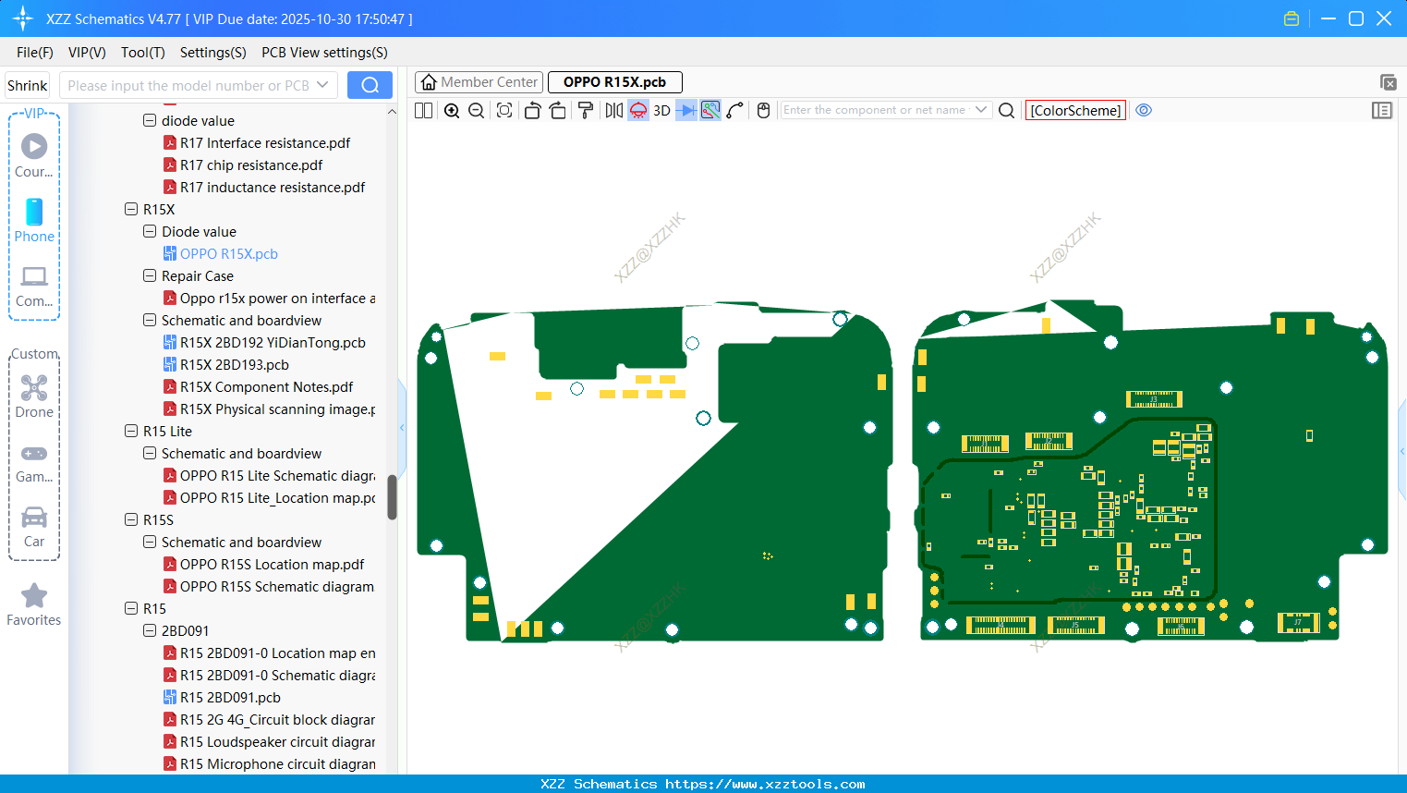
Task: Collapse the 2BD091 folder
Action: (x=150, y=630)
